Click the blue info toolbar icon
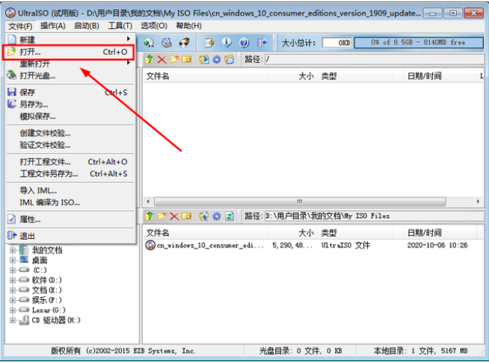The width and height of the screenshot is (489, 362). (227, 43)
